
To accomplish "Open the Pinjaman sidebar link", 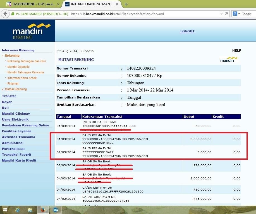I will 13,83.
